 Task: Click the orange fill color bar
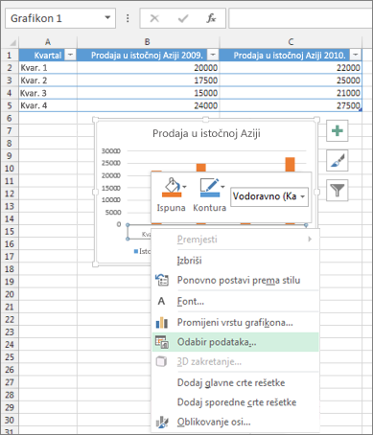point(172,195)
